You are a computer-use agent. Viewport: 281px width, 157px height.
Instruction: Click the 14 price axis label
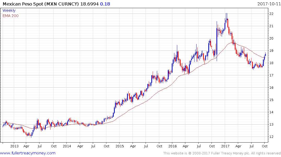click(271, 112)
